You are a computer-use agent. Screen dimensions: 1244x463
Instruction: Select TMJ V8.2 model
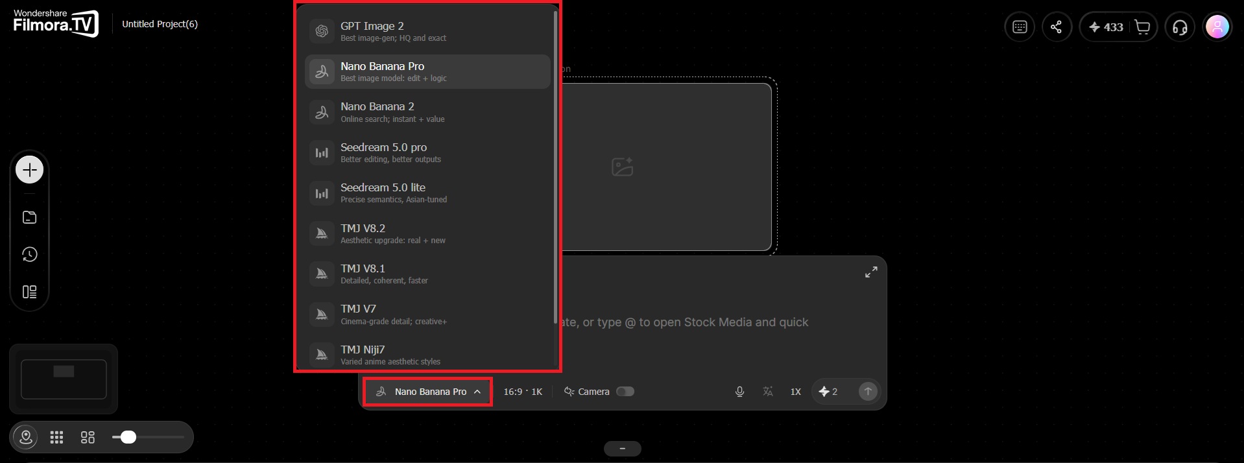tap(427, 233)
